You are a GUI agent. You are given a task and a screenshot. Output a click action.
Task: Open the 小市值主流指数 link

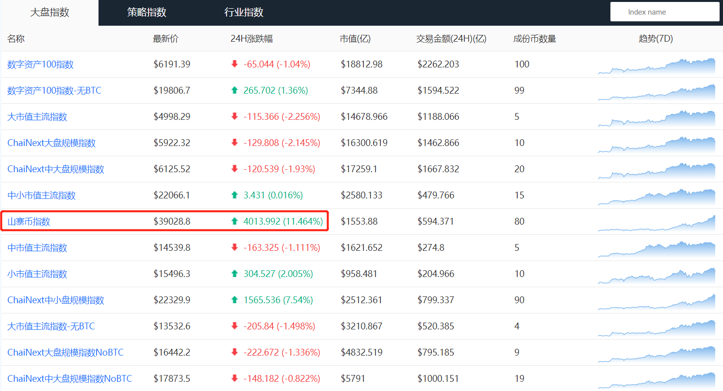(37, 274)
